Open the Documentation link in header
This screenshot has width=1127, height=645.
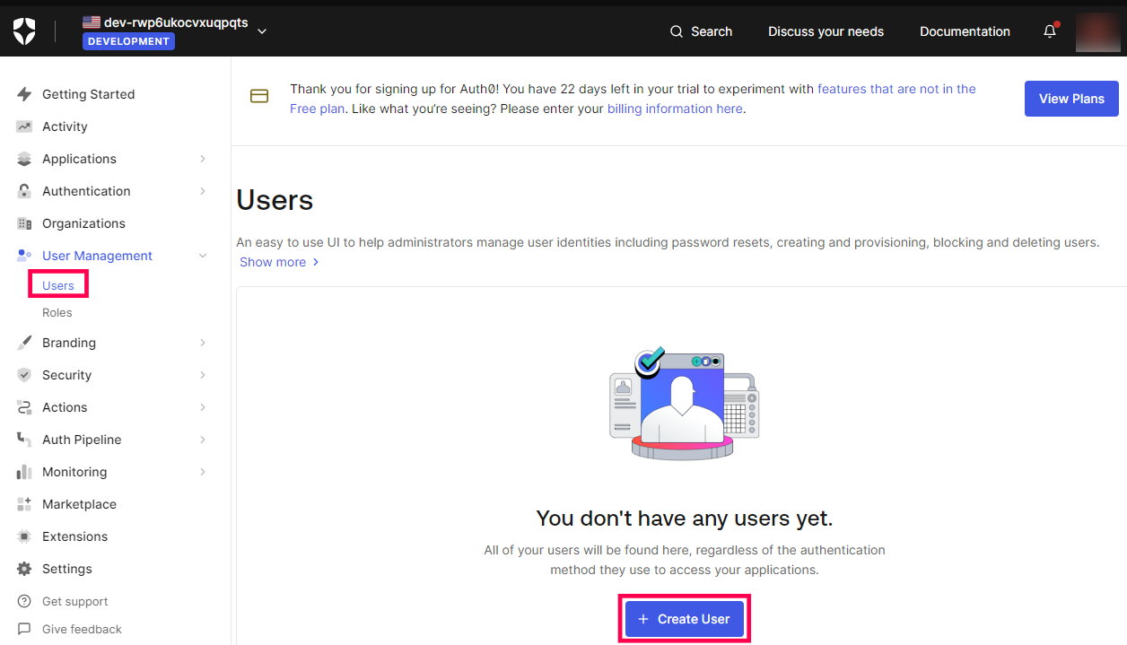965,31
